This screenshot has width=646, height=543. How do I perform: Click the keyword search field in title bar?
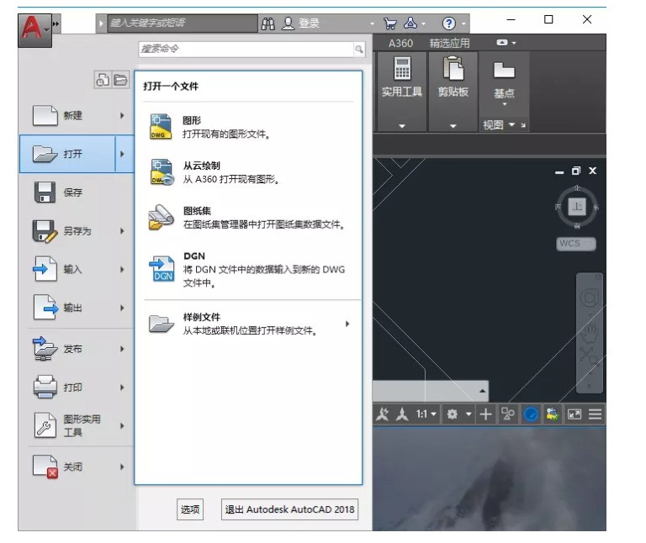click(183, 24)
